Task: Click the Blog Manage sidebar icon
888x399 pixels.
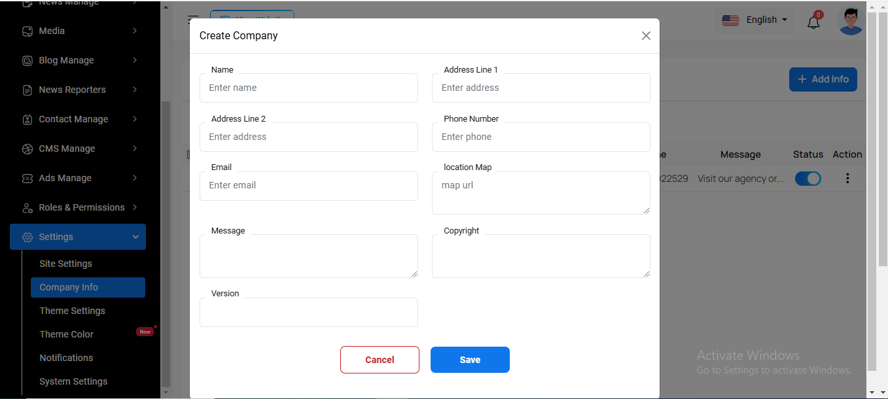Action: pos(27,60)
